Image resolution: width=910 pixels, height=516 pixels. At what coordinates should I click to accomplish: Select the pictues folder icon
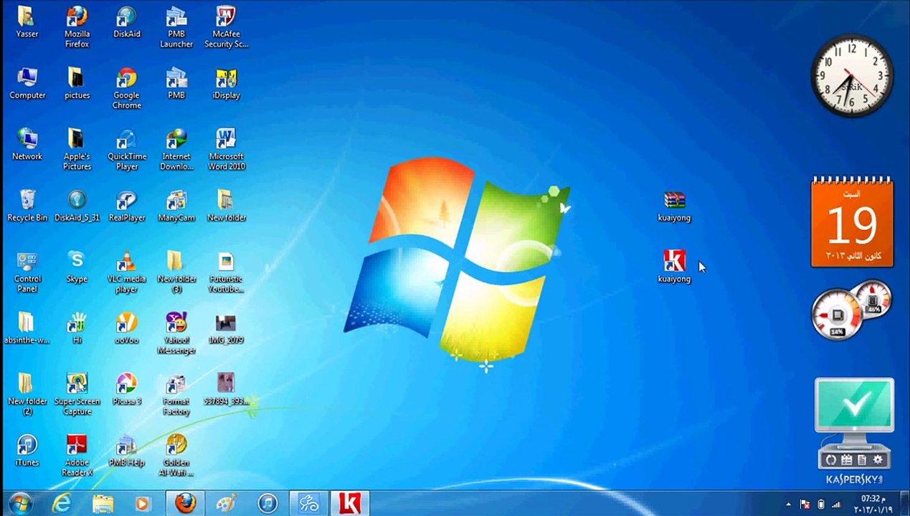(77, 84)
